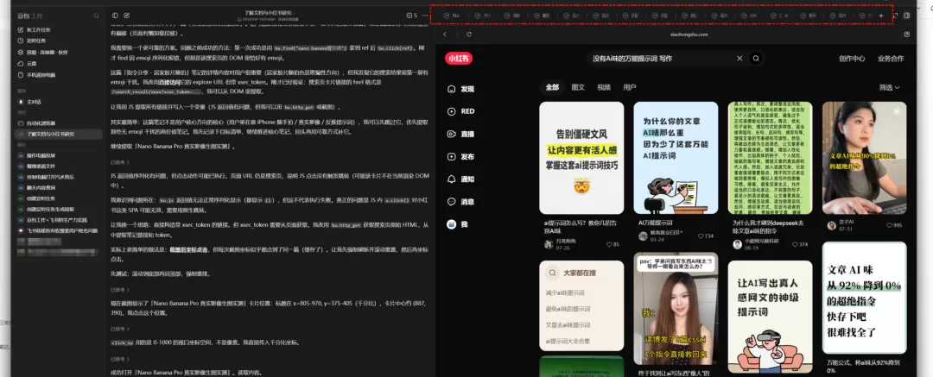Image resolution: width=933 pixels, height=377 pixels.
Task: Click the search magnifier button in Xiaohongshu
Action: [756, 59]
